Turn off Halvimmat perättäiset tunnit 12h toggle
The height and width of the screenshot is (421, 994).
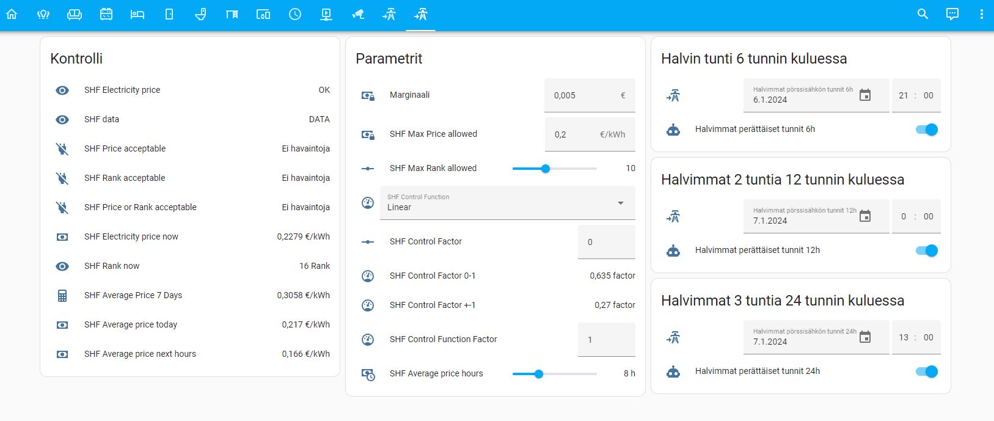click(926, 251)
